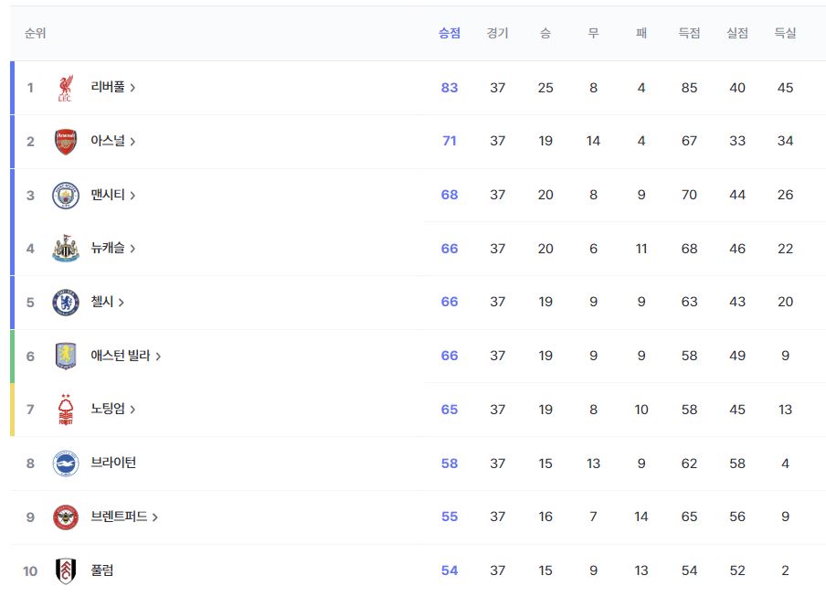Open chevron next to 뉴캐슬
This screenshot has height=597, width=826.
click(132, 249)
